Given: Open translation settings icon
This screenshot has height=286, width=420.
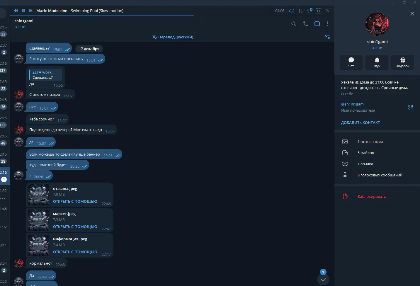Looking at the screenshot, I should coord(328,37).
